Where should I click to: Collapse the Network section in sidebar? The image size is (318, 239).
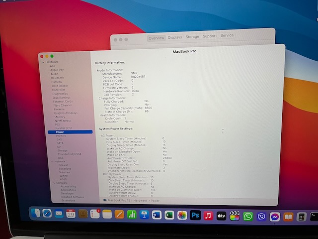tap(53, 161)
